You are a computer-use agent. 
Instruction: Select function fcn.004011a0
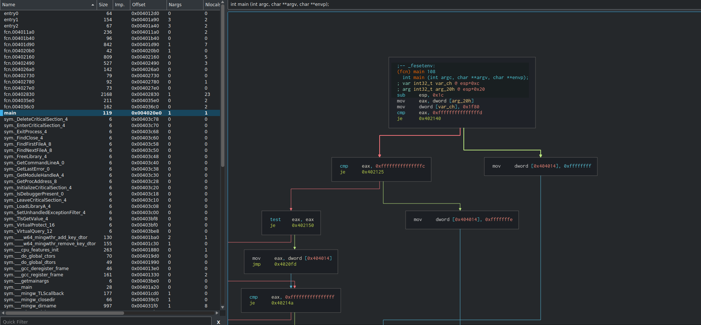pyautogui.click(x=110, y=32)
